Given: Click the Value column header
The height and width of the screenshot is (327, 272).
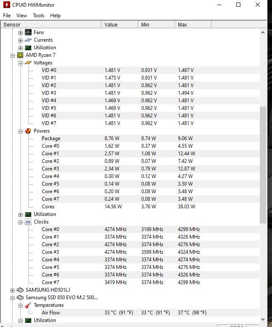Looking at the screenshot, I should tap(120, 24).
